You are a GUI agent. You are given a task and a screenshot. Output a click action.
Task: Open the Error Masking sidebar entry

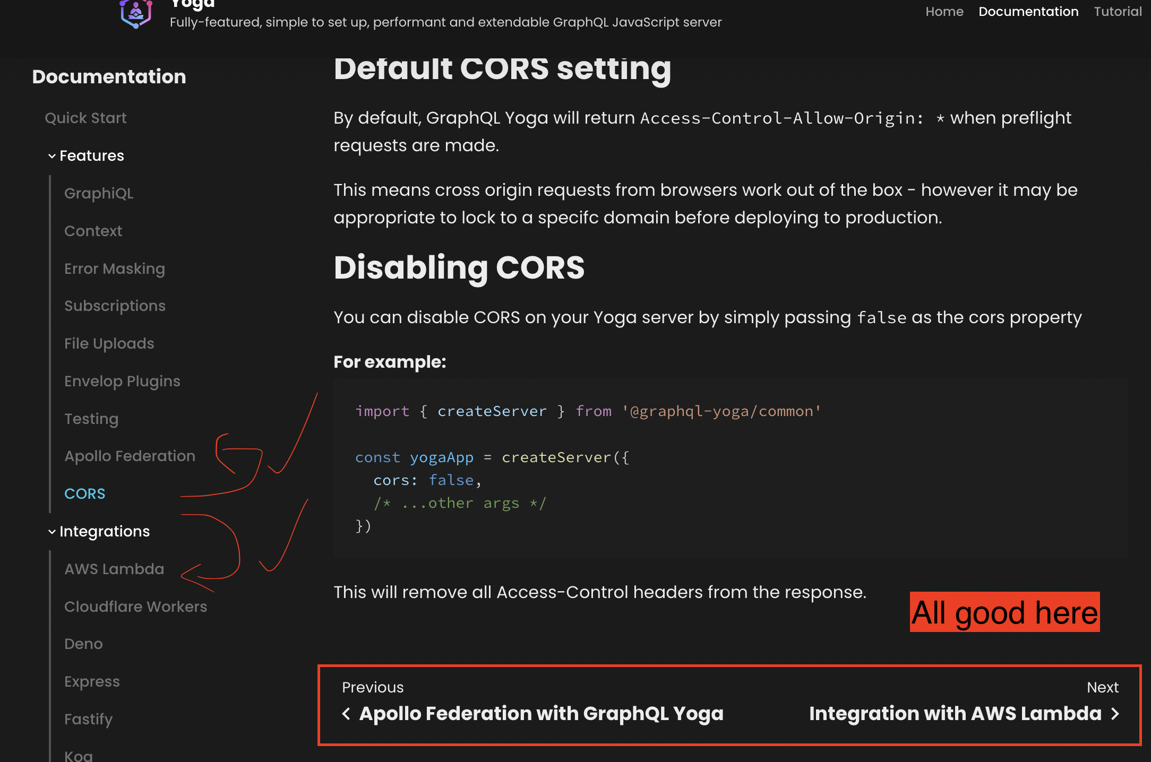115,269
